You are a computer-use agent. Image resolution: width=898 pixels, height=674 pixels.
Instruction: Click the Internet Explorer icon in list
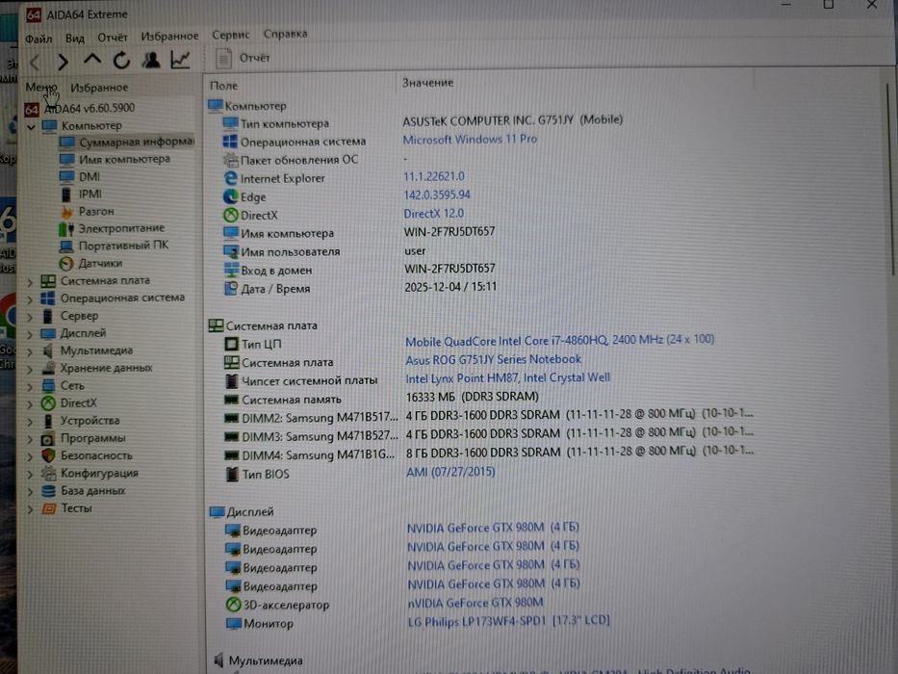pyautogui.click(x=230, y=179)
